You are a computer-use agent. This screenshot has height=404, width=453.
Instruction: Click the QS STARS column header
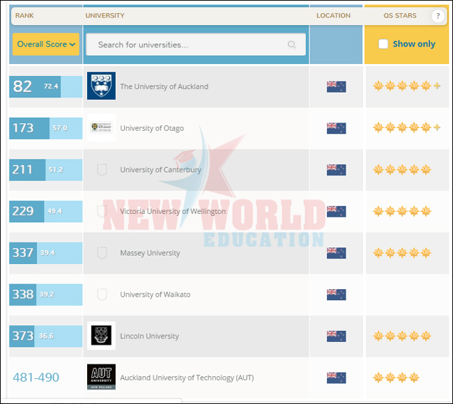[x=400, y=15]
